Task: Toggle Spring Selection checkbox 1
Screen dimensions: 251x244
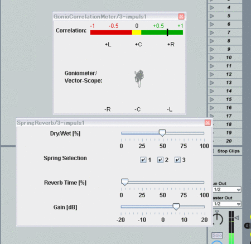Action: pyautogui.click(x=143, y=160)
